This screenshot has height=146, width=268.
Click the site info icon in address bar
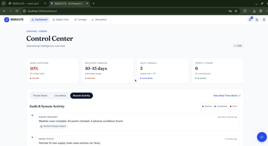tap(24, 11)
